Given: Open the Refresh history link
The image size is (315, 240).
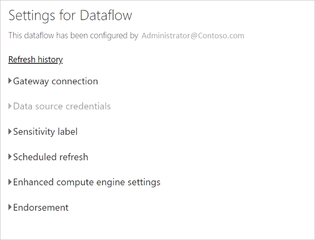Looking at the screenshot, I should point(36,60).
